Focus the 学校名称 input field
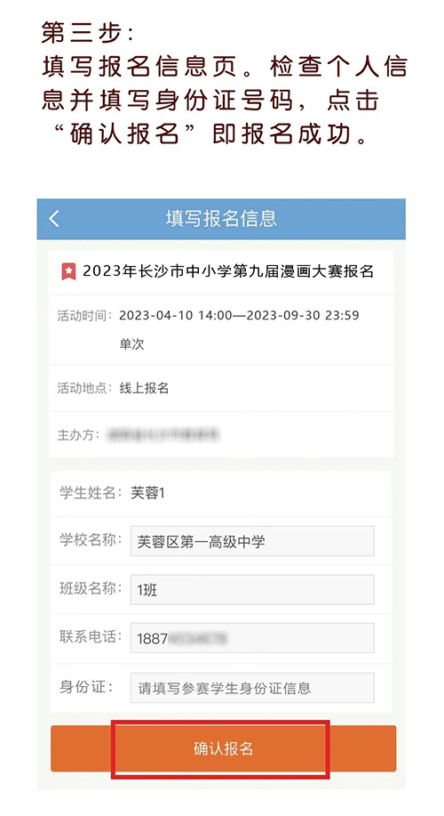This screenshot has width=444, height=816. [252, 541]
